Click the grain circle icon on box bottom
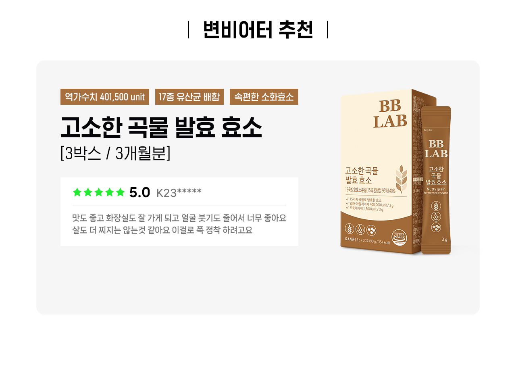The image size is (516, 371). click(350, 229)
